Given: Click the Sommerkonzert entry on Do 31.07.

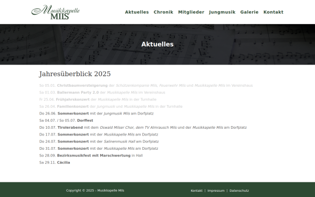Looking at the screenshot, I should pyautogui.click(x=99, y=149).
